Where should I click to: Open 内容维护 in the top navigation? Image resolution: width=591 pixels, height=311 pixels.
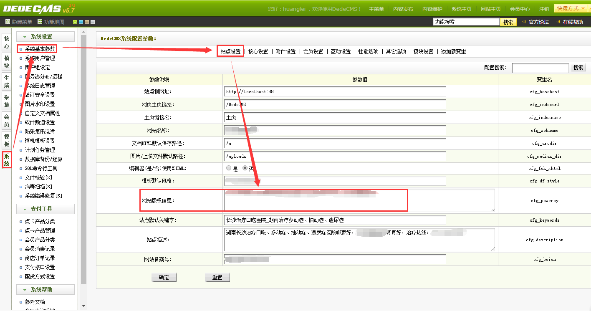432,9
